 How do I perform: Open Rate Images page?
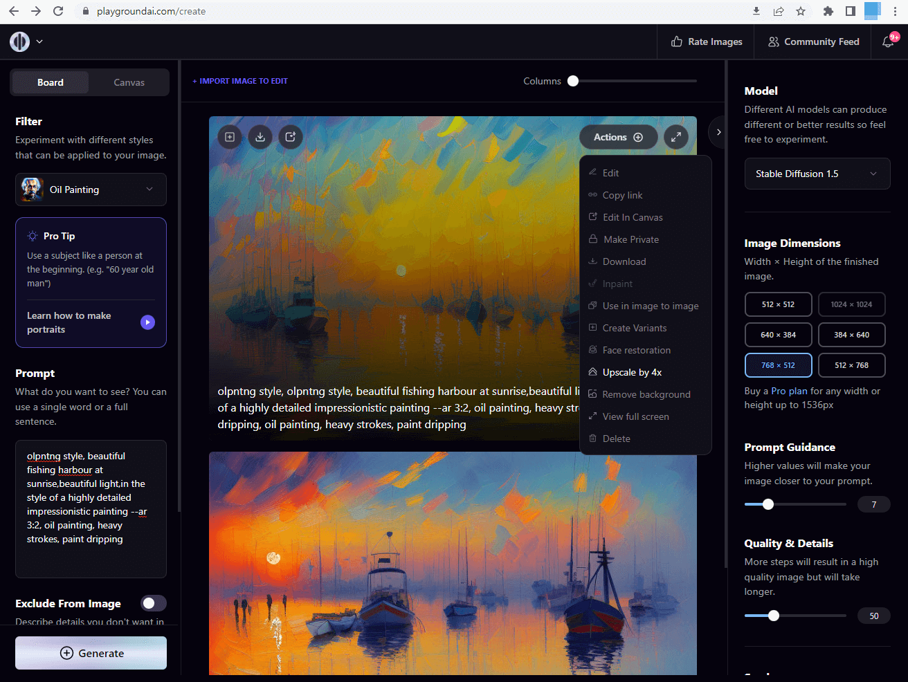click(x=707, y=42)
